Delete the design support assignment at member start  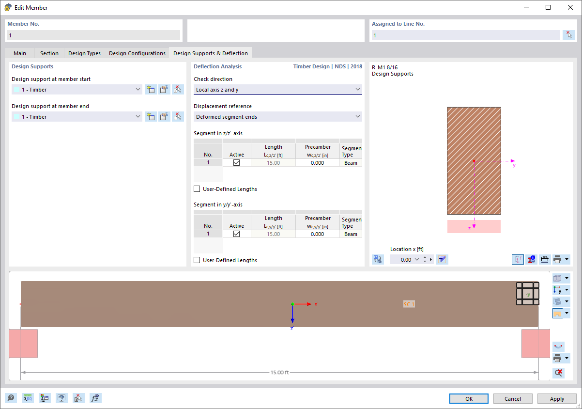tap(178, 89)
